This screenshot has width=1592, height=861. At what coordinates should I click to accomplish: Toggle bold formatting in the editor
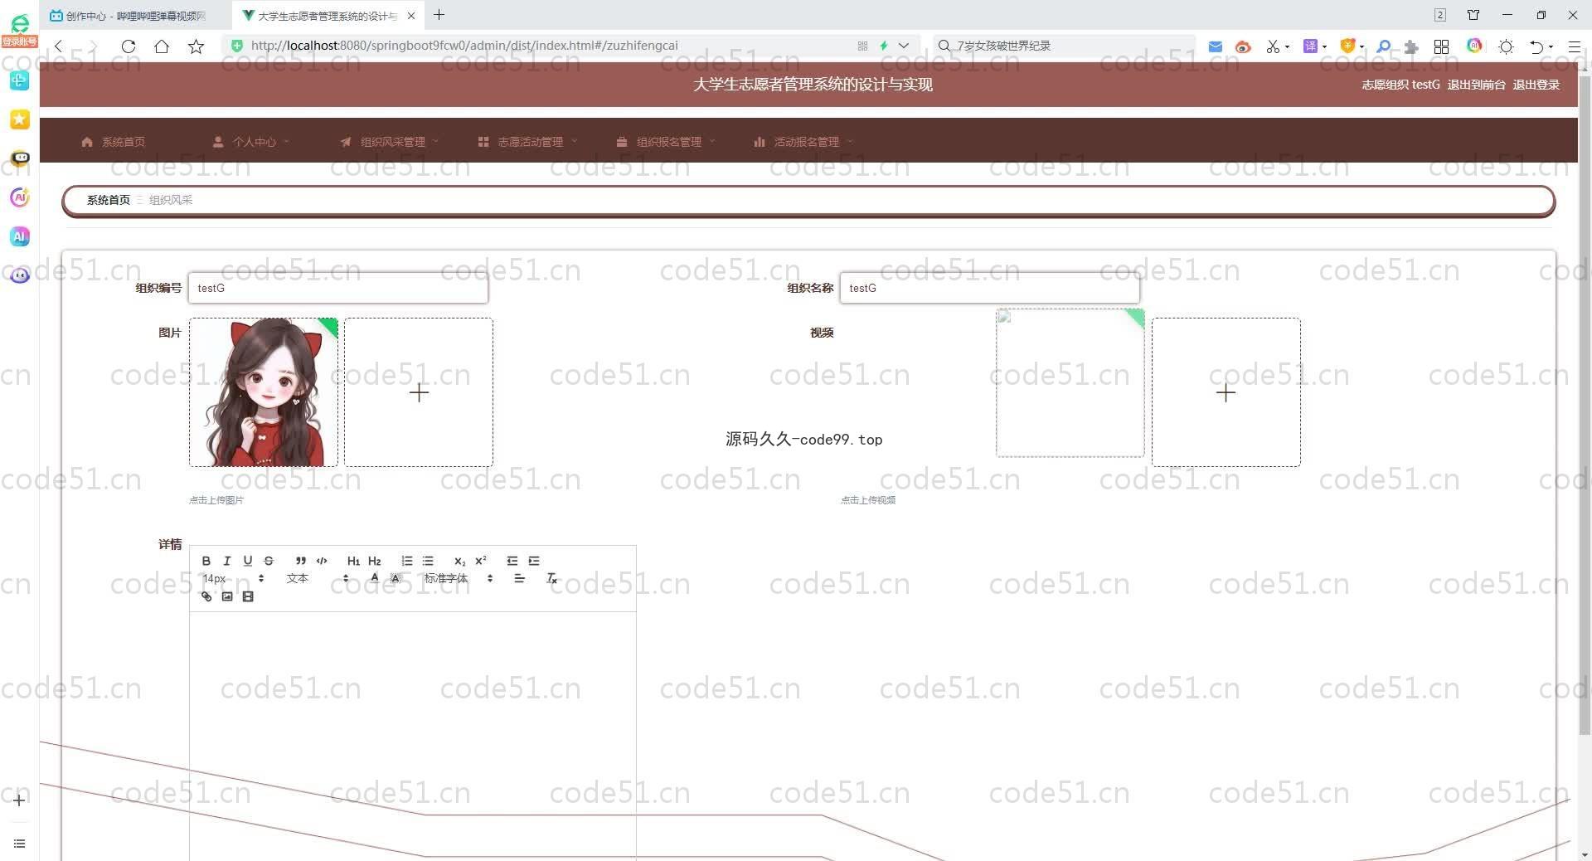tap(206, 561)
